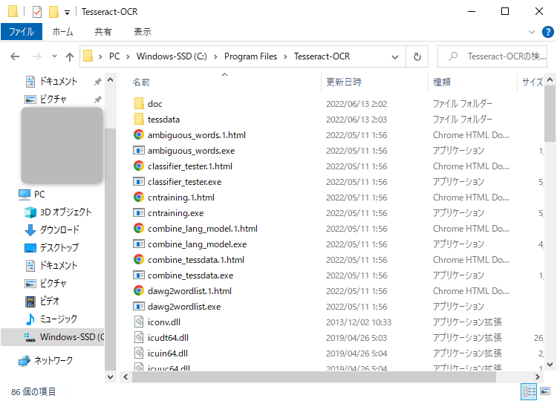Open the quick access toolbar customize dropdown
This screenshot has height=401, width=557.
pos(67,13)
